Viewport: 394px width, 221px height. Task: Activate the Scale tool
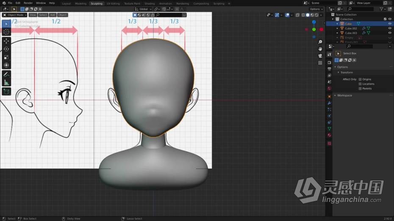pos(6,57)
